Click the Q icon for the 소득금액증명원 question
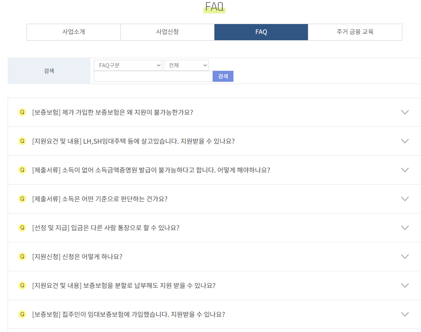The image size is (421, 332). [22, 170]
